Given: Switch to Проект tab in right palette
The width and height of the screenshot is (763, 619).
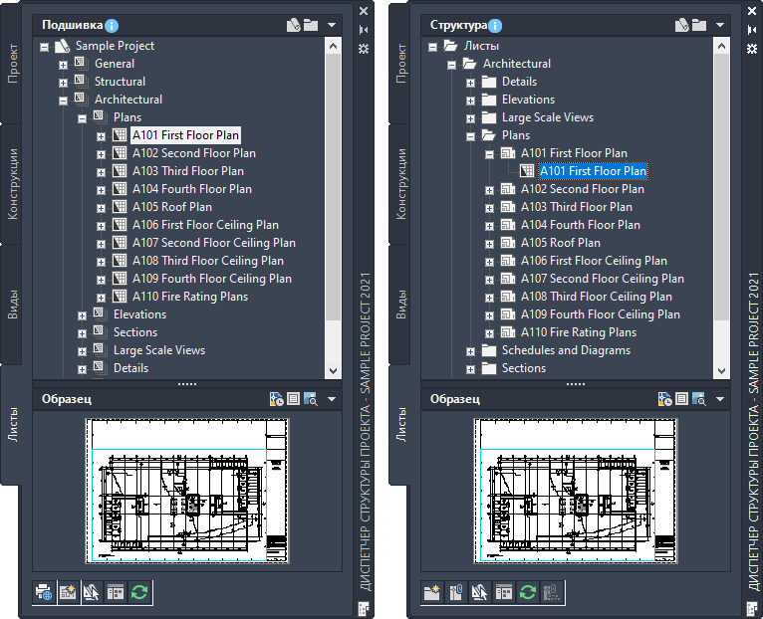Looking at the screenshot, I should 401,64.
